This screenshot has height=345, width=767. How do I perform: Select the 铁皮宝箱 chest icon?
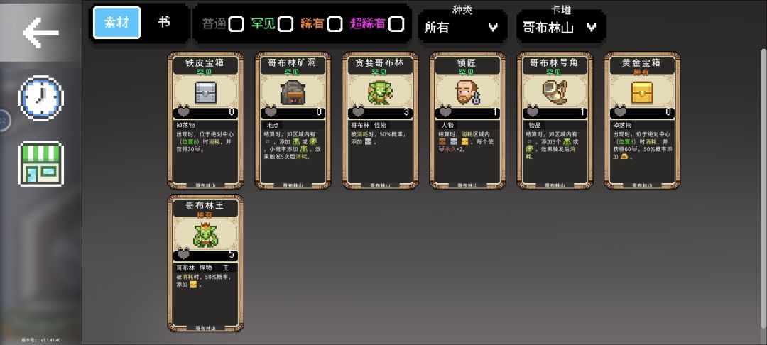pyautogui.click(x=205, y=92)
